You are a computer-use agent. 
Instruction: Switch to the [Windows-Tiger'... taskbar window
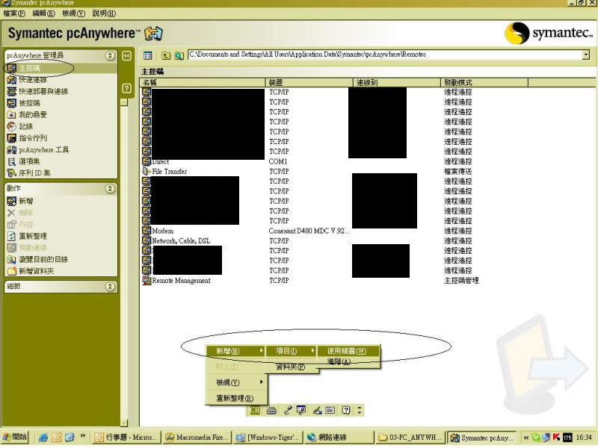point(268,438)
